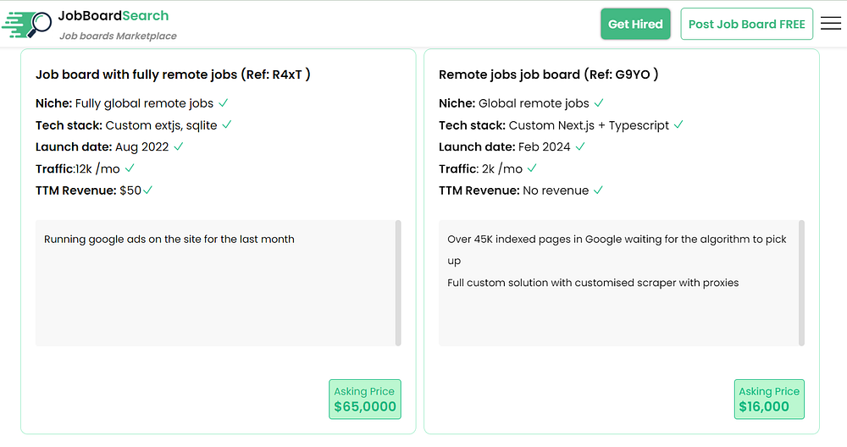Click the $65,0000 Asking Price badge
847x447 pixels.
click(x=364, y=400)
